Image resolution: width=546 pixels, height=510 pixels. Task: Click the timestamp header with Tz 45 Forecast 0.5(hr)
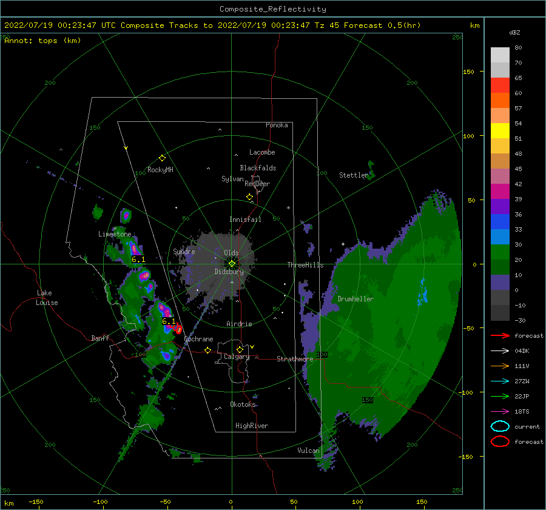click(x=212, y=25)
